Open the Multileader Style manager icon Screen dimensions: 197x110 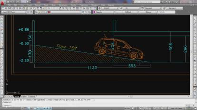tap(164, 8)
